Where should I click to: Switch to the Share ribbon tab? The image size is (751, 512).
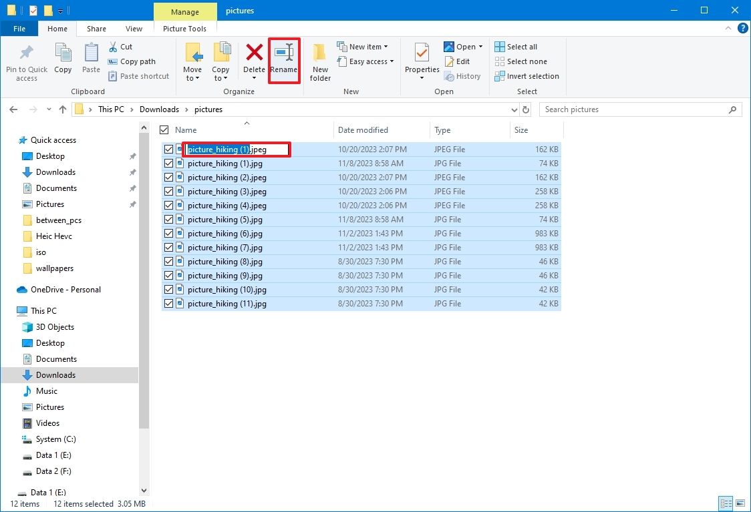(96, 29)
